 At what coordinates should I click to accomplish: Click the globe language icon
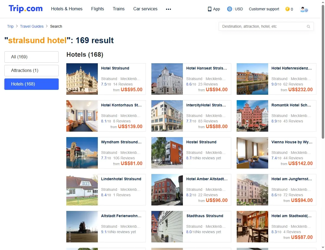[x=229, y=9]
